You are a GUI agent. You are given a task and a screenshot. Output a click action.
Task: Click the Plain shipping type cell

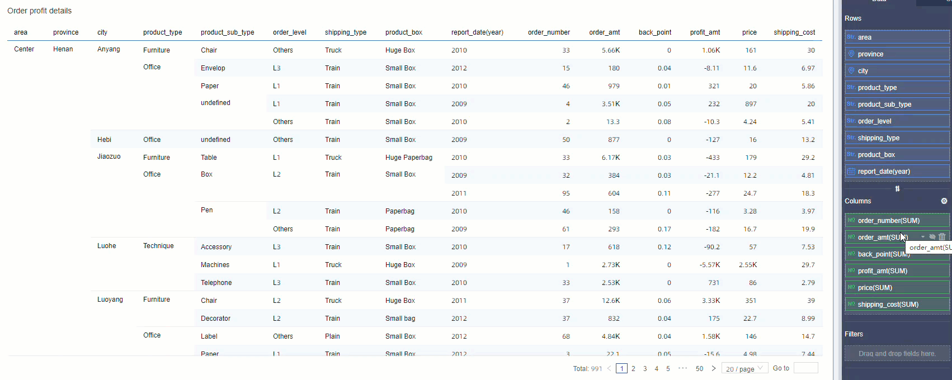point(332,336)
